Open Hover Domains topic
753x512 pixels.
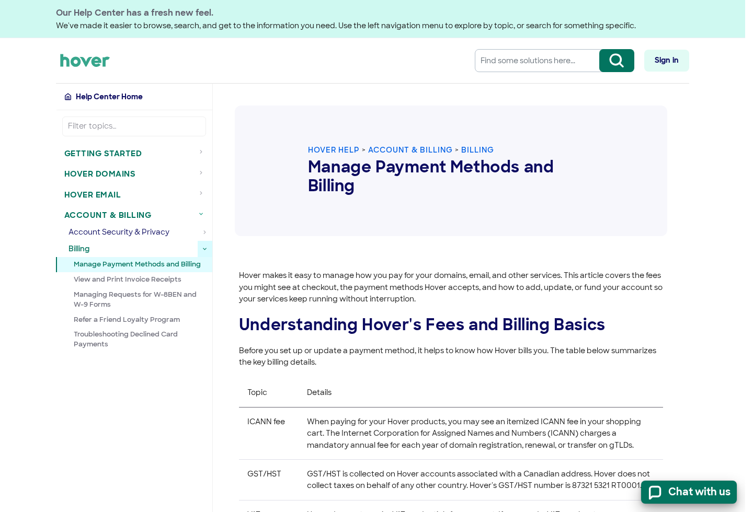point(100,174)
